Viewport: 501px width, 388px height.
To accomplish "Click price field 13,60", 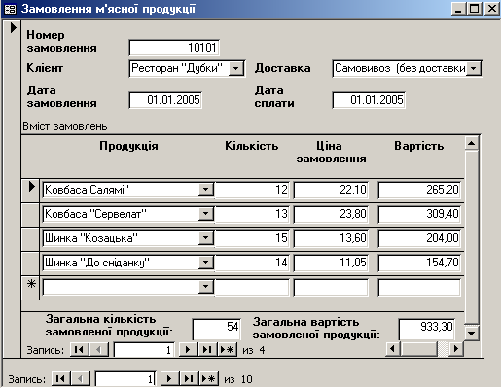I will 331,238.
